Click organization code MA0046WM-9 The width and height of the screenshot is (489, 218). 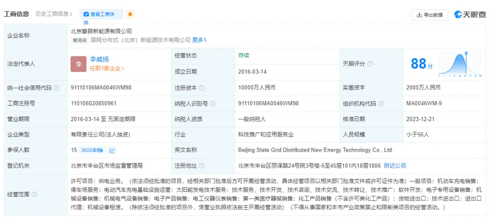point(424,103)
